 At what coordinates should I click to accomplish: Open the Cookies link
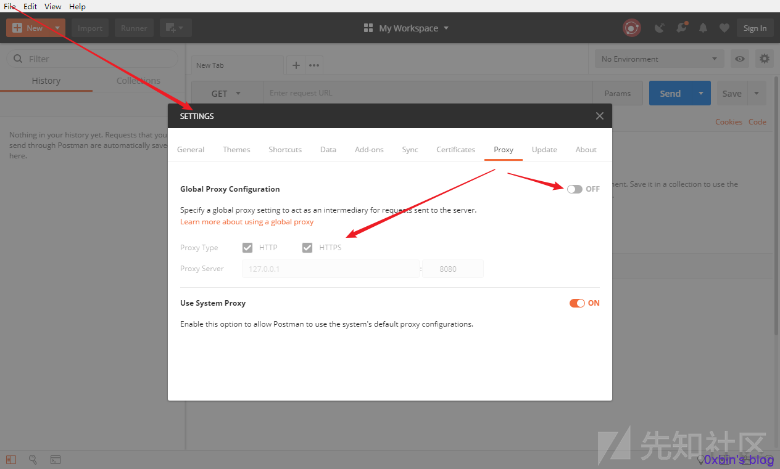729,122
